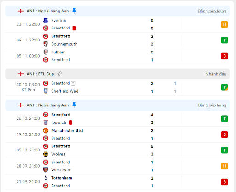Click the advancing icon next to Brentford

[x=73, y=83]
